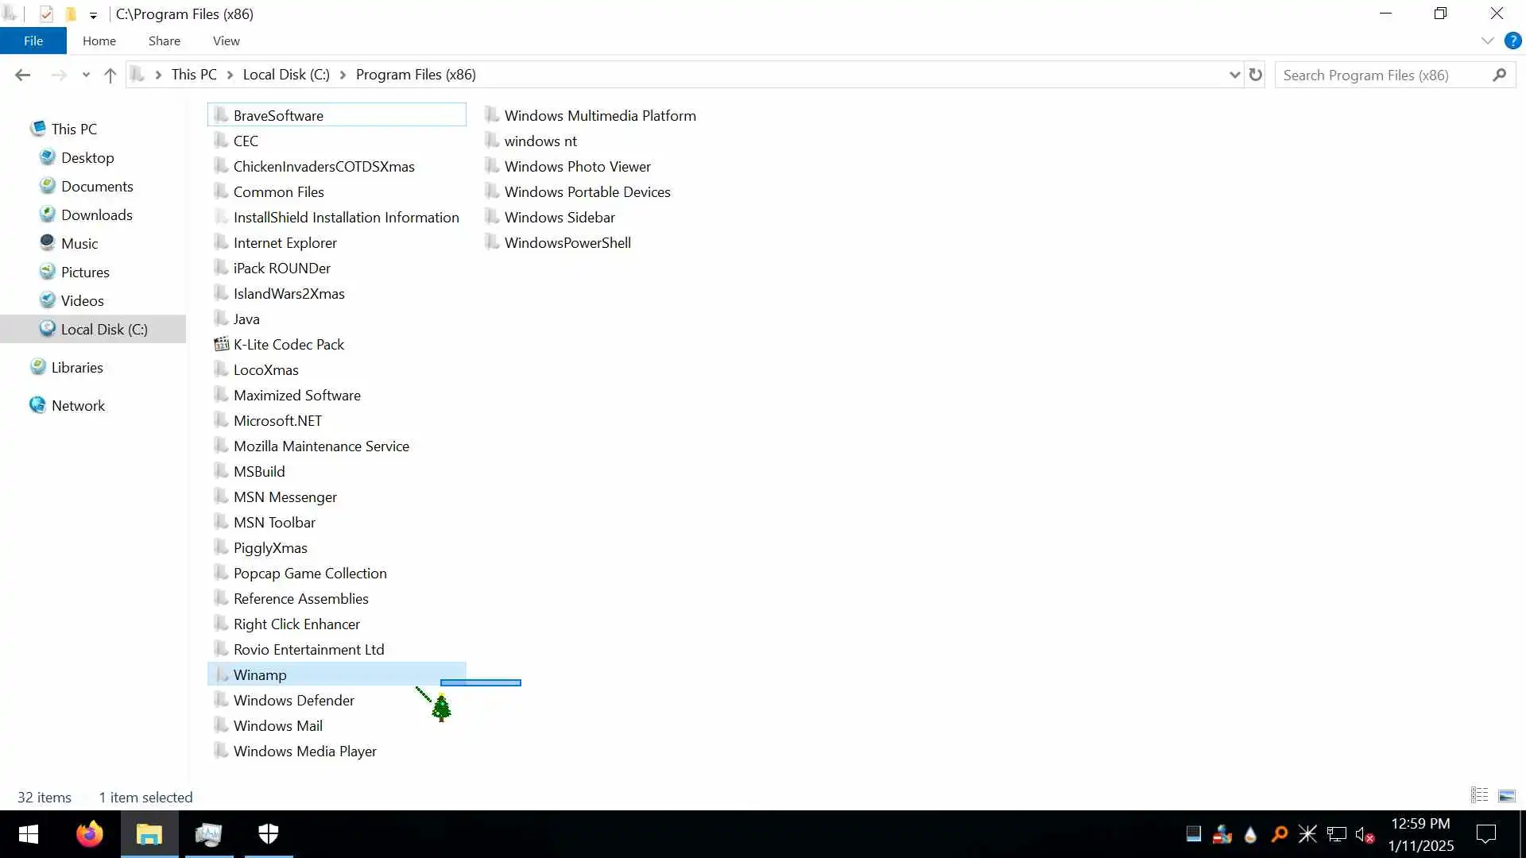Viewport: 1526px width, 858px height.
Task: Open Firefox from the taskbar
Action: point(89,834)
